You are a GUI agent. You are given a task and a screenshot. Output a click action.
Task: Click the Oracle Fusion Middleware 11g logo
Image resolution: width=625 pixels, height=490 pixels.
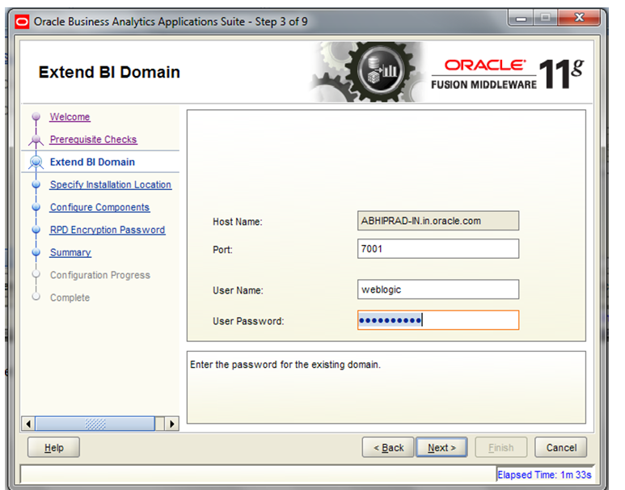coord(508,74)
